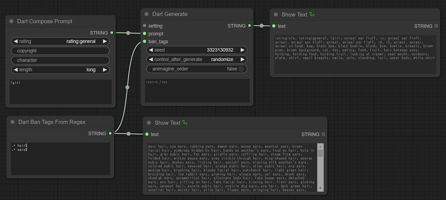Click the text input socket on the top Show Text node
The image size is (446, 200).
tap(274, 26)
